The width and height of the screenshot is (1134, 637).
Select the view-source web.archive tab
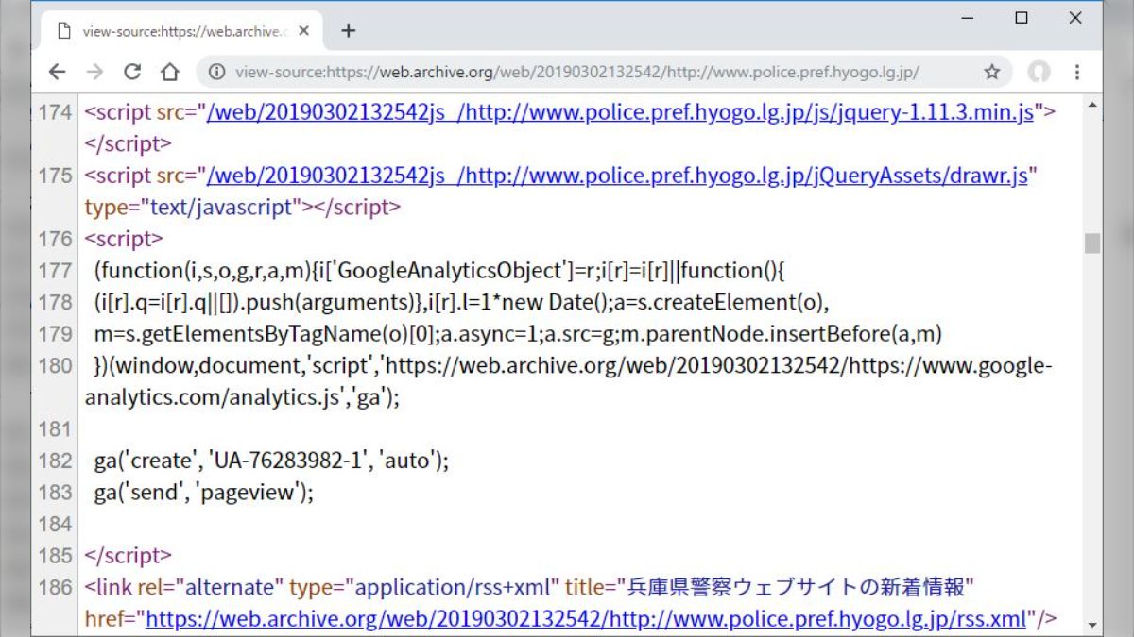click(180, 30)
